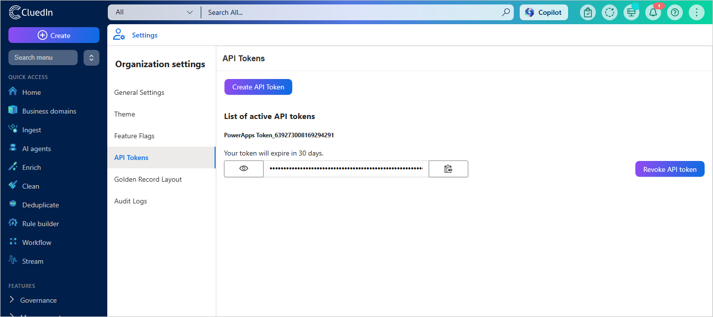
Task: Click the masked API token field
Action: click(x=346, y=169)
